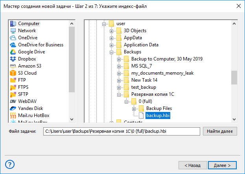Go back with the < Назад button

[x=193, y=165]
